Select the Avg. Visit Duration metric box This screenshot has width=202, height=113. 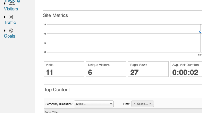point(186,69)
